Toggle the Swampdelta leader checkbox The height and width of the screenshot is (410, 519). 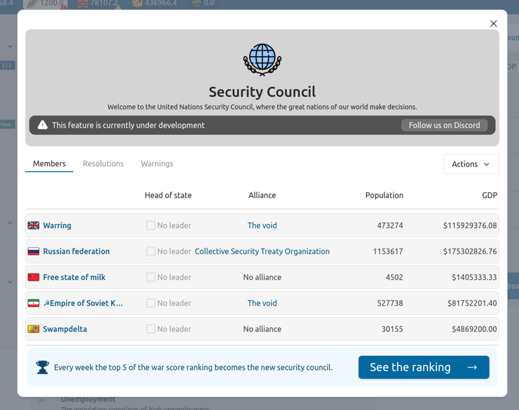(x=150, y=329)
